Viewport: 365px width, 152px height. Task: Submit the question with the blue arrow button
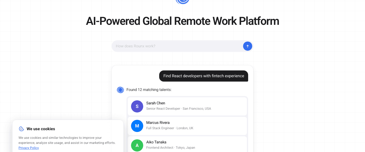tap(248, 46)
